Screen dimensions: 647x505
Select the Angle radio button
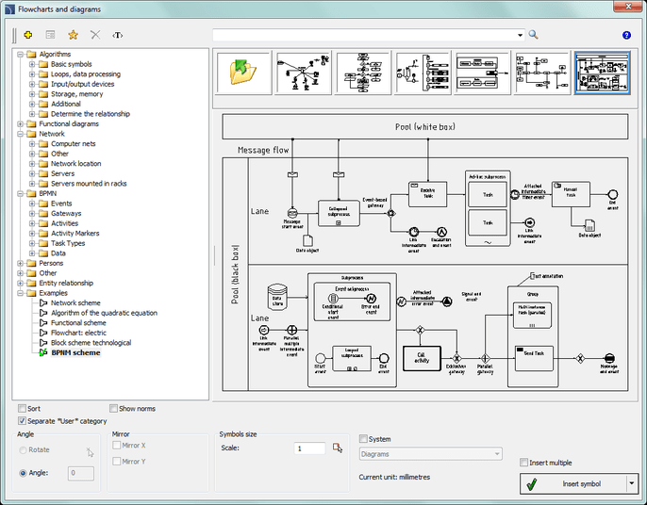click(x=24, y=473)
